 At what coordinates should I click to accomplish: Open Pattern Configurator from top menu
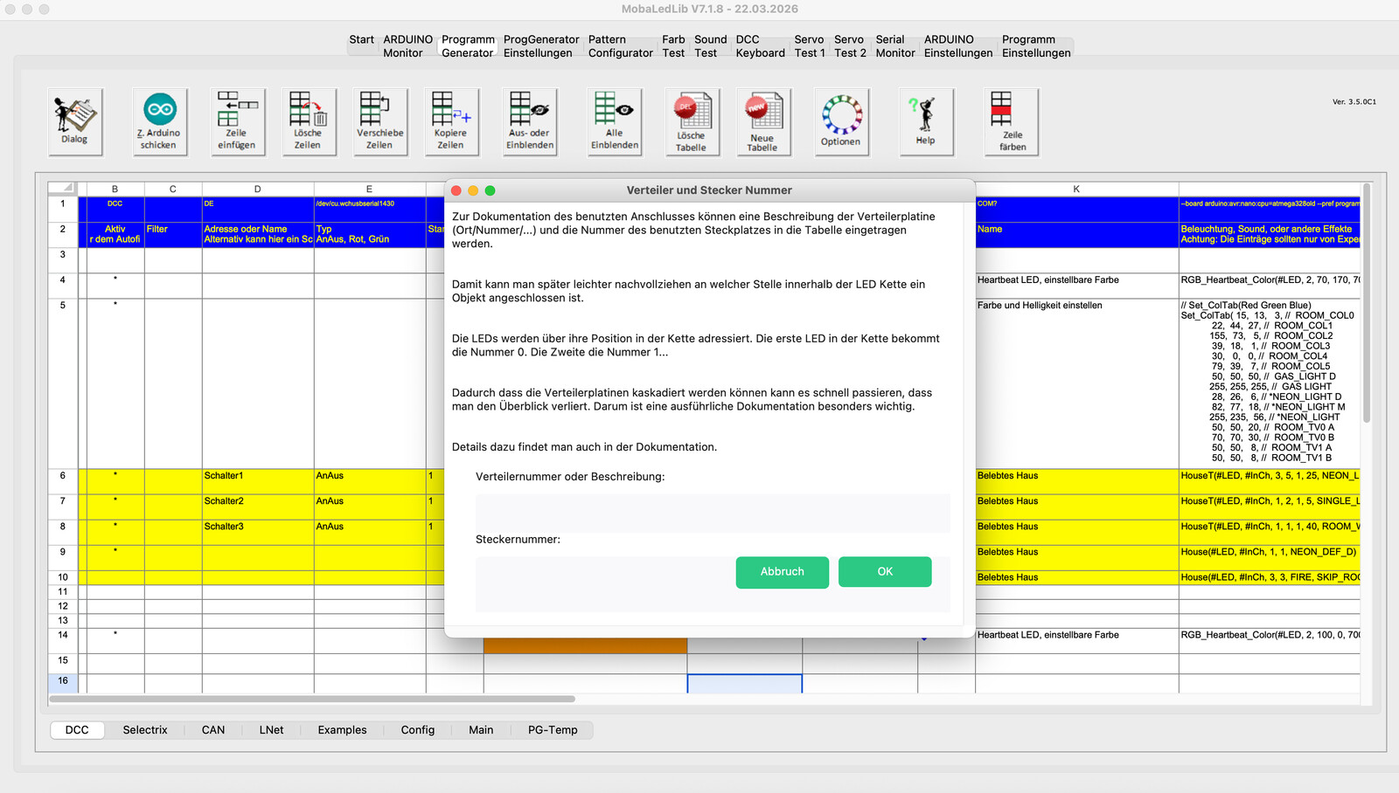pyautogui.click(x=620, y=46)
